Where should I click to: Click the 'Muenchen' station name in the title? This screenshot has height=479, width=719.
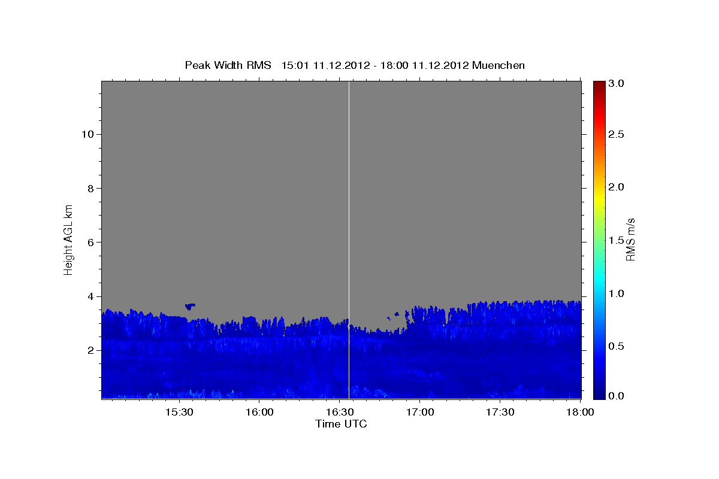(x=499, y=65)
